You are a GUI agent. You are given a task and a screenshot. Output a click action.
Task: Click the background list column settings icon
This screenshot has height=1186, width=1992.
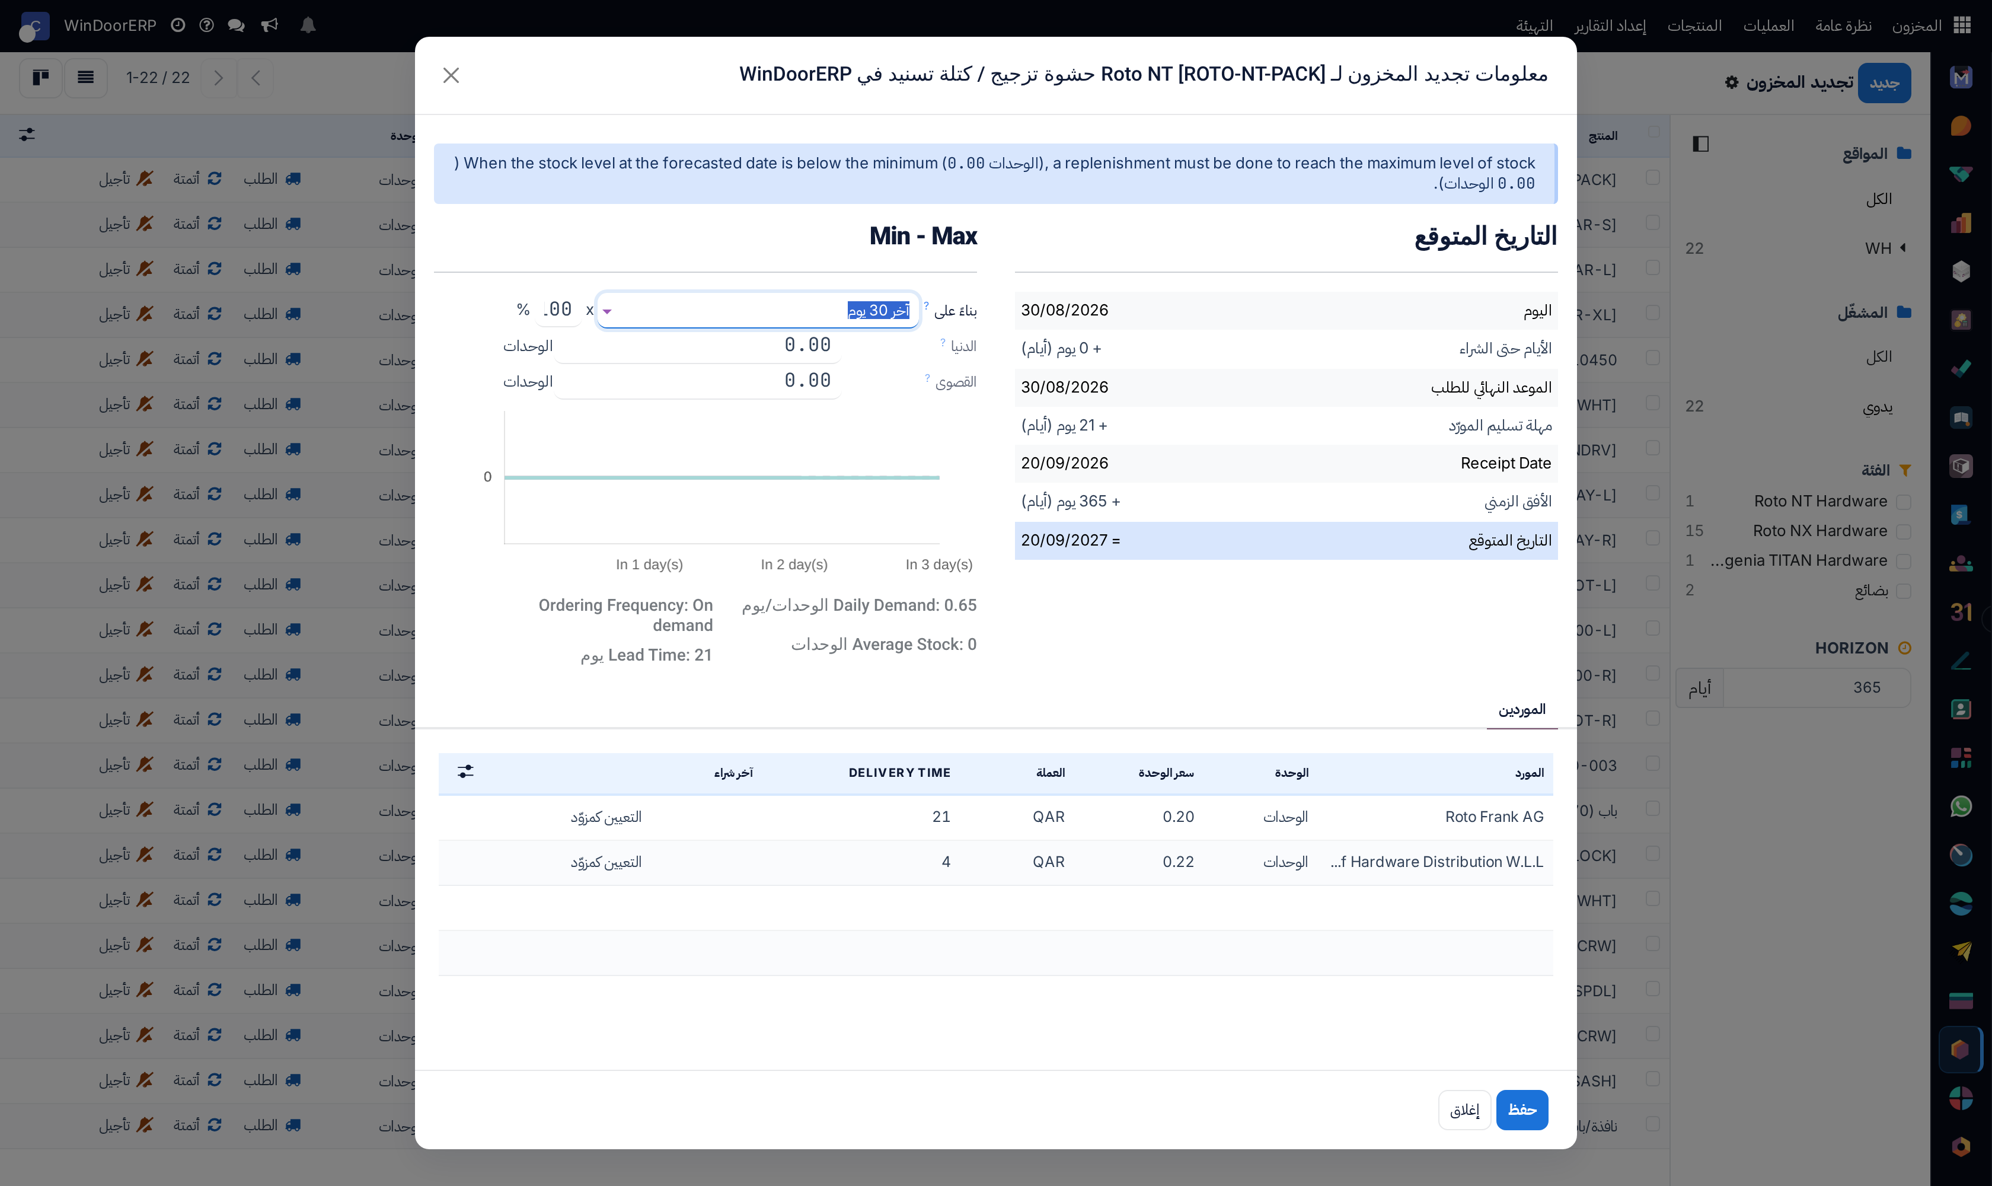pos(26,134)
